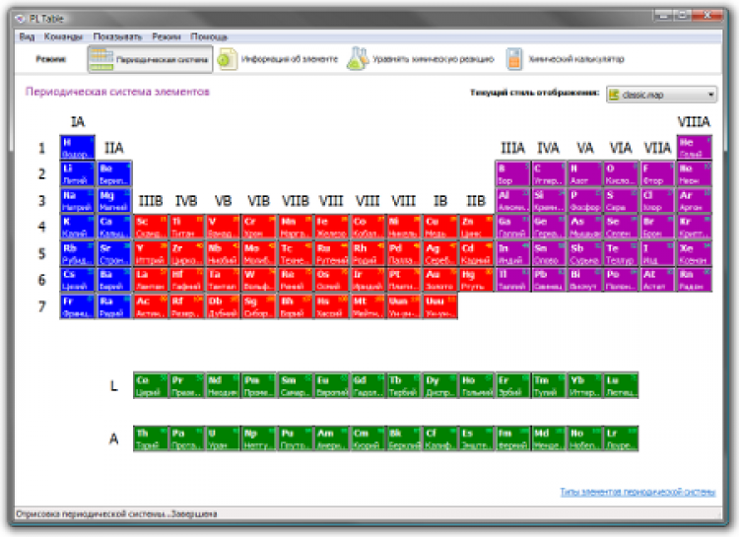Screen dimensions: 739x537
Task: Select the lanthanum La element cell
Action: [x=151, y=280]
